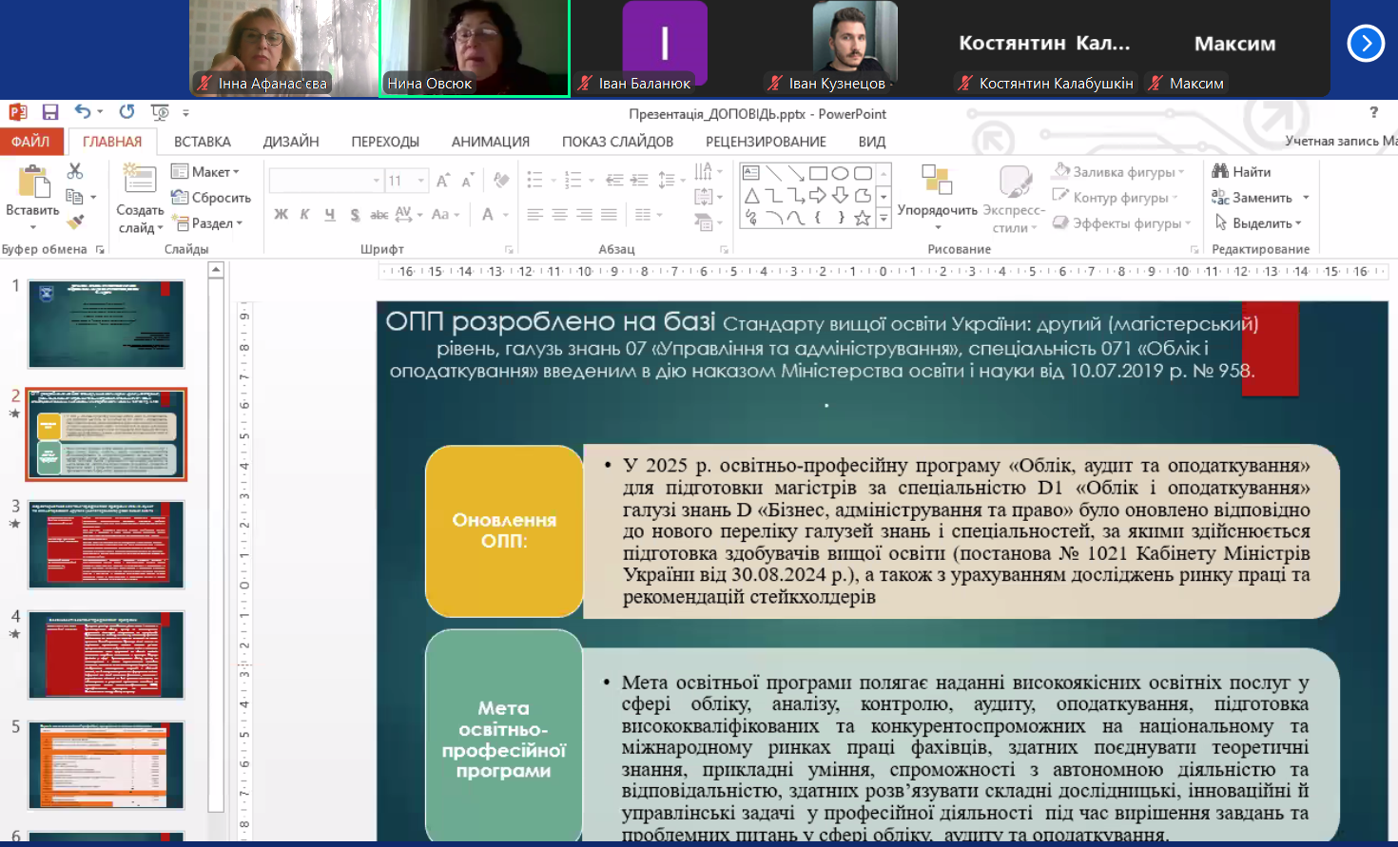Viewport: 1398px width, 847px height.
Task: Open the ФАЙЛ menu
Action: click(x=30, y=142)
